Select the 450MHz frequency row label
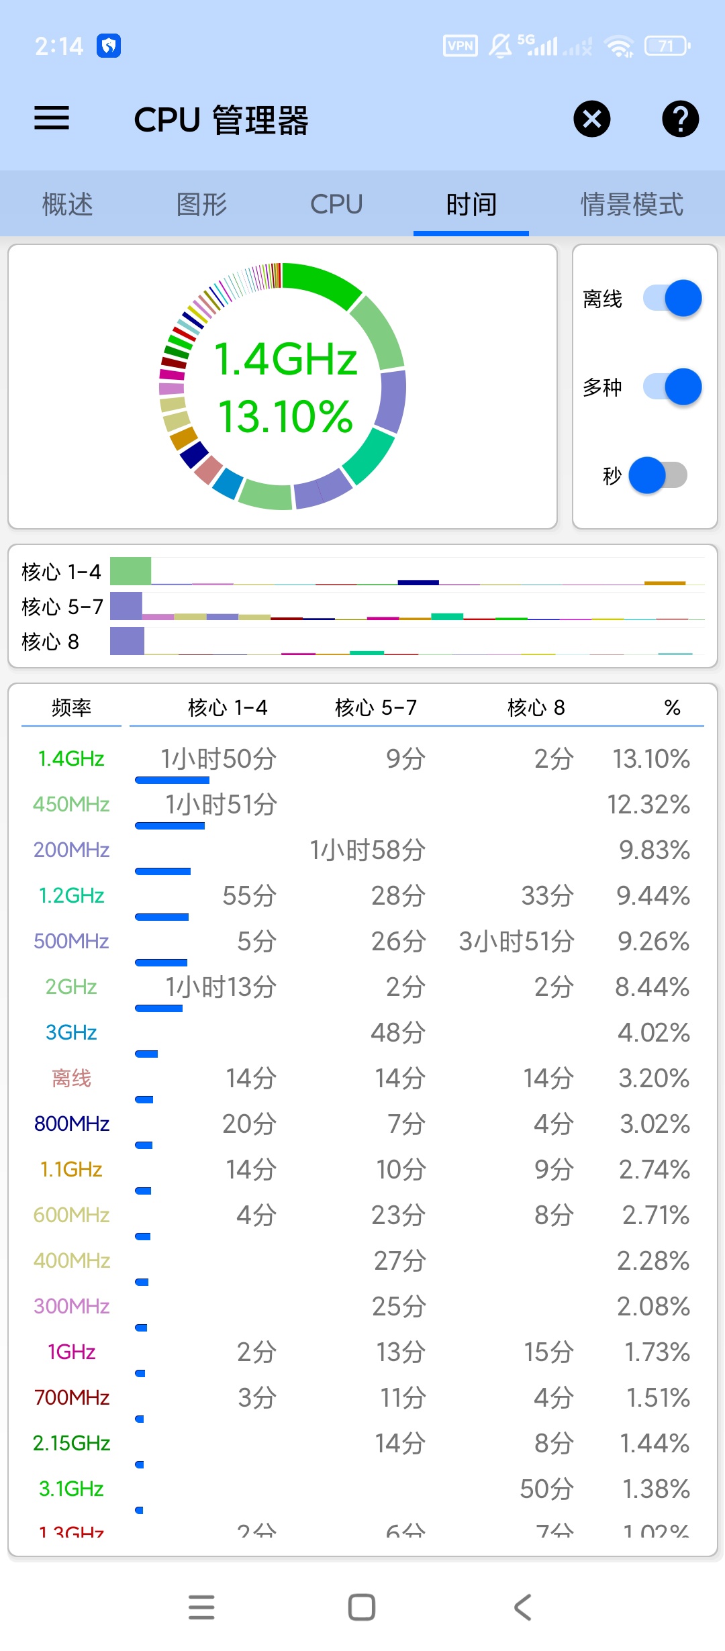 (x=71, y=804)
